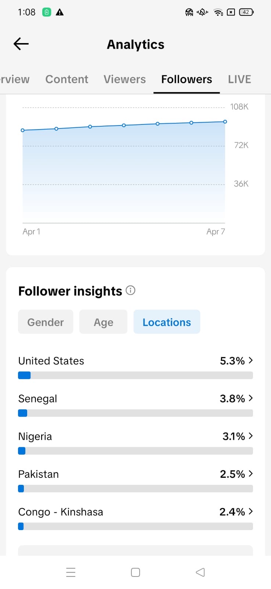Tap the back arrow icon

21,44
